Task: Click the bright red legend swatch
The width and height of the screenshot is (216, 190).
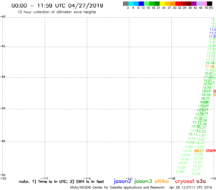Action: click(178, 4)
